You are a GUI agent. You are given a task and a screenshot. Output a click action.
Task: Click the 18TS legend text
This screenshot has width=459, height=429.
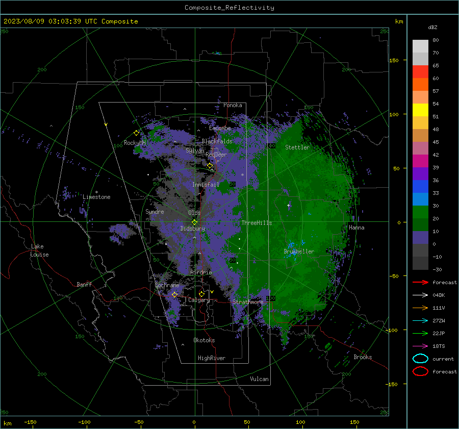(439, 346)
